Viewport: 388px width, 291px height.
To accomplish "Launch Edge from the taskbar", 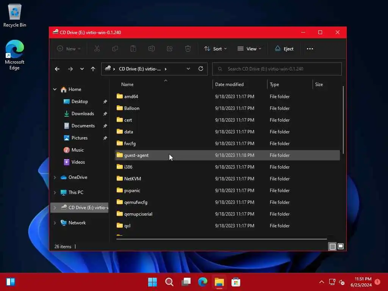I will 203,282.
